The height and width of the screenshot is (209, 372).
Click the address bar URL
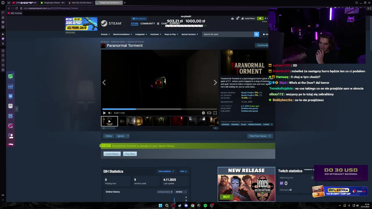point(51,8)
